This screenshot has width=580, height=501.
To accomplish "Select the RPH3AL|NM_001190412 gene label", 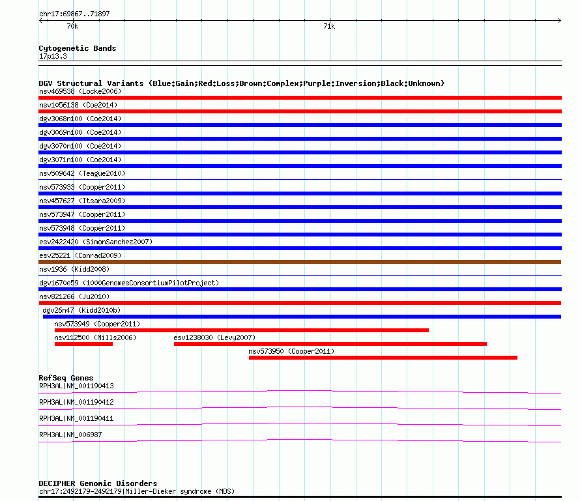I will pos(76,402).
